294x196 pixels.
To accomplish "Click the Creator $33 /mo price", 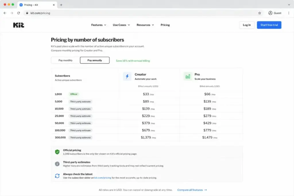I will [148, 94].
